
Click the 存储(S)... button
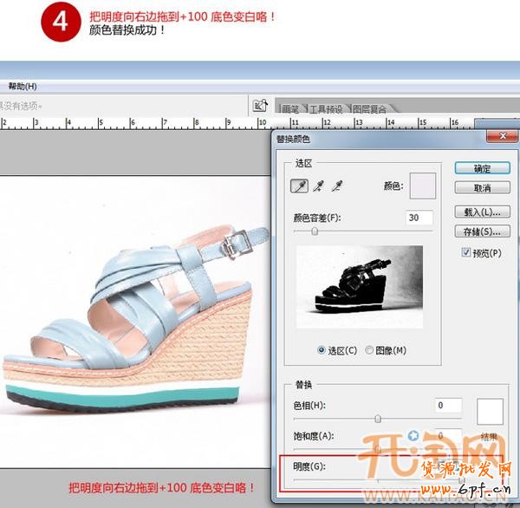coord(482,231)
